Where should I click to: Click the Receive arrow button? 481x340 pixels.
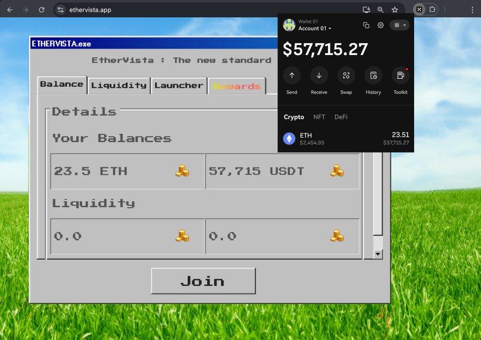point(319,75)
